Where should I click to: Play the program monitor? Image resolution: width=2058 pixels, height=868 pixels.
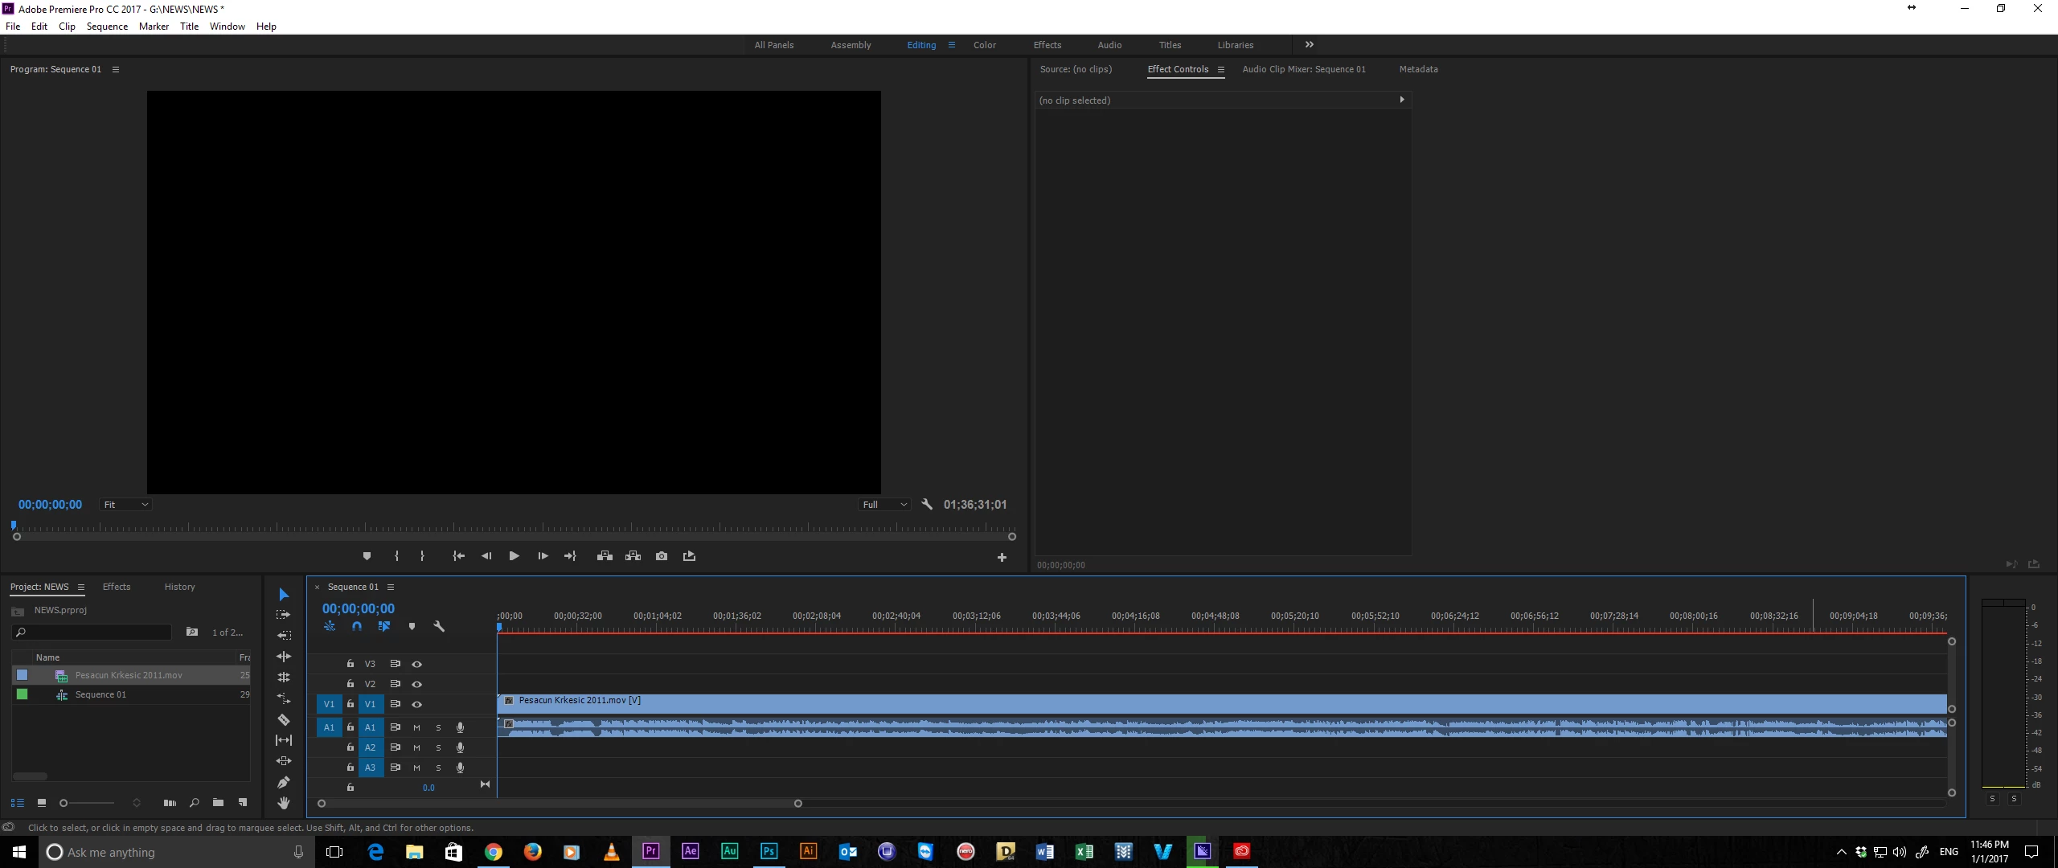click(514, 556)
